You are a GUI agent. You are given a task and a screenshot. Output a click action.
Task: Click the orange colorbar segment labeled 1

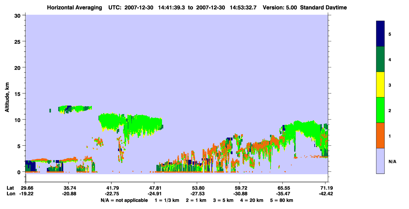(380, 135)
